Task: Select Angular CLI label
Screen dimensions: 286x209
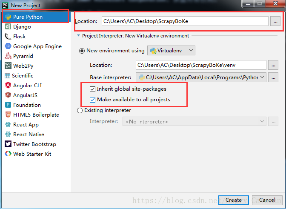Action: point(28,86)
